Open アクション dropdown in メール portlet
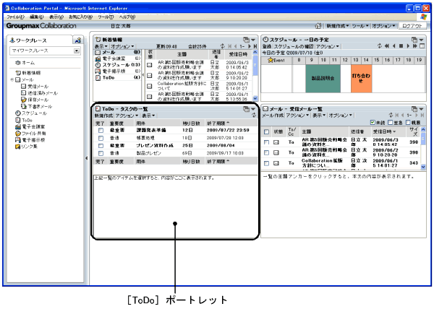Screen dimensions: 434x309 pyautogui.click(x=297, y=116)
